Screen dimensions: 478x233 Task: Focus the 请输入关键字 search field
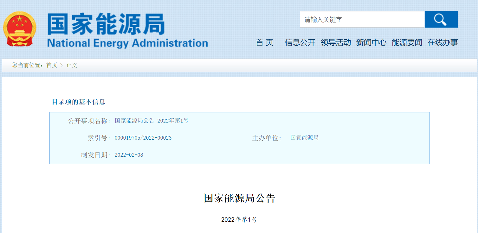[x=362, y=20]
